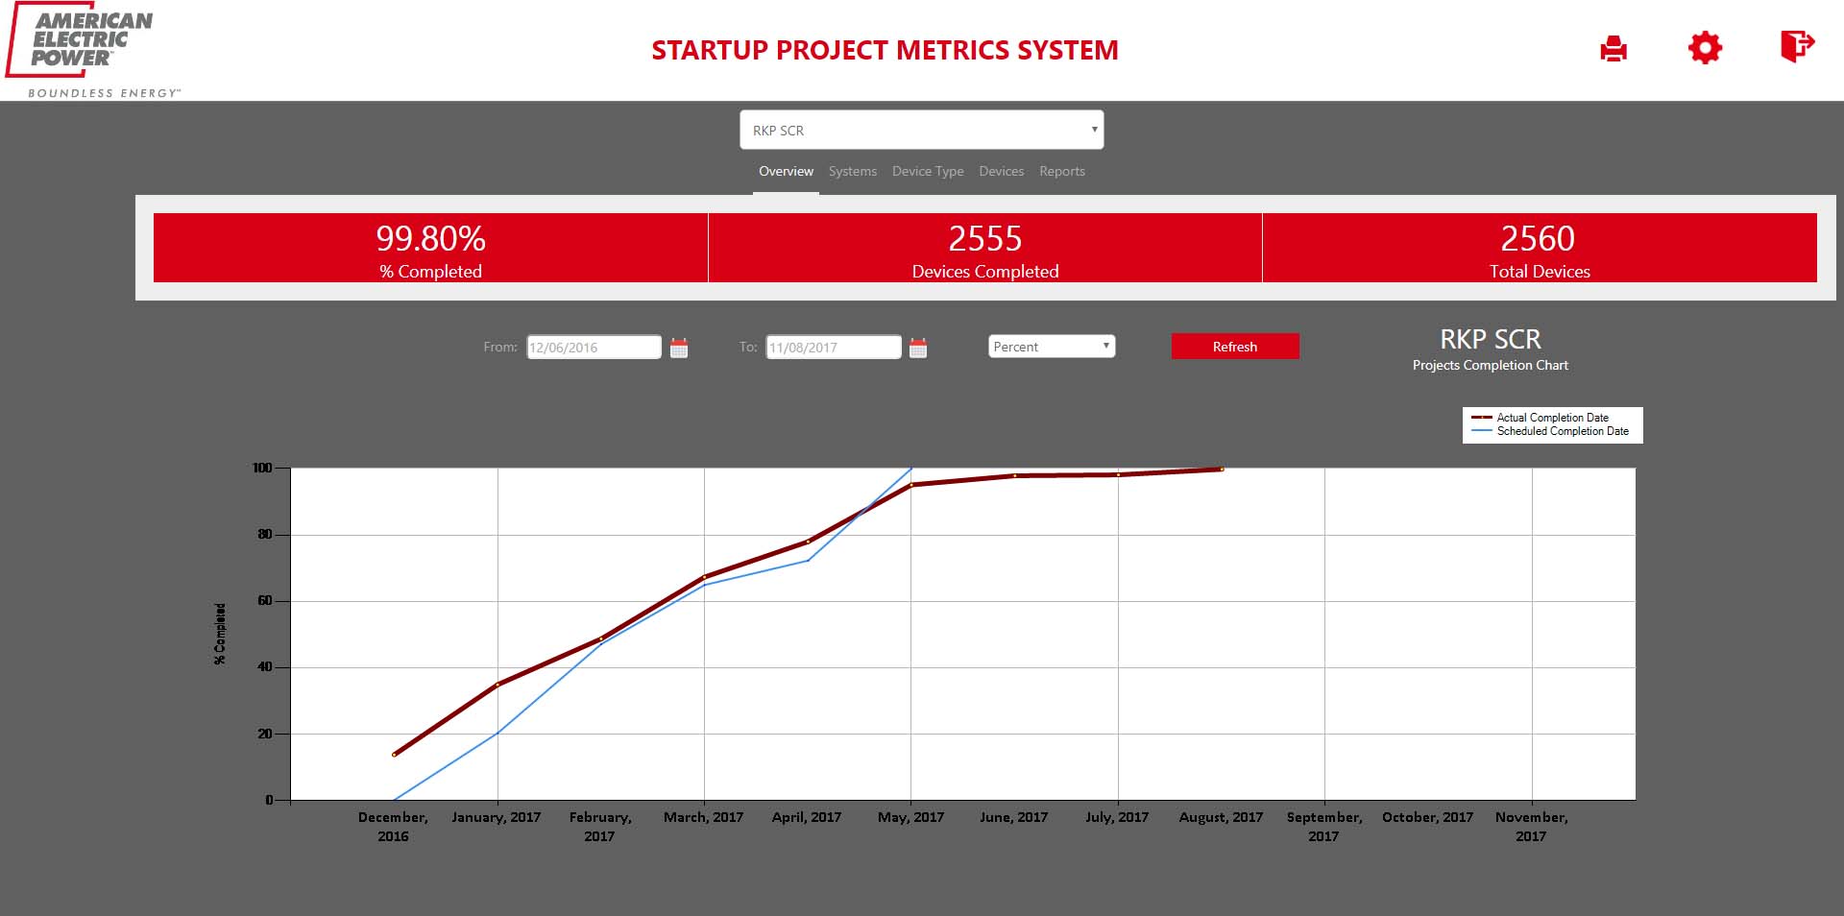Open the From date calendar picker
Viewport: 1844px width, 916px height.
679,348
